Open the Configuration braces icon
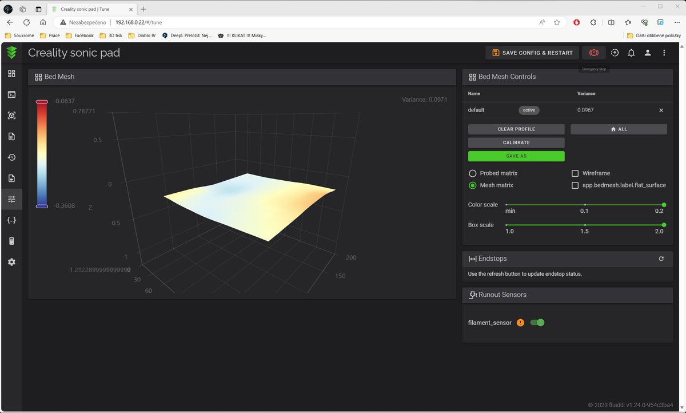Screen dimensions: 686x413 click(11, 220)
